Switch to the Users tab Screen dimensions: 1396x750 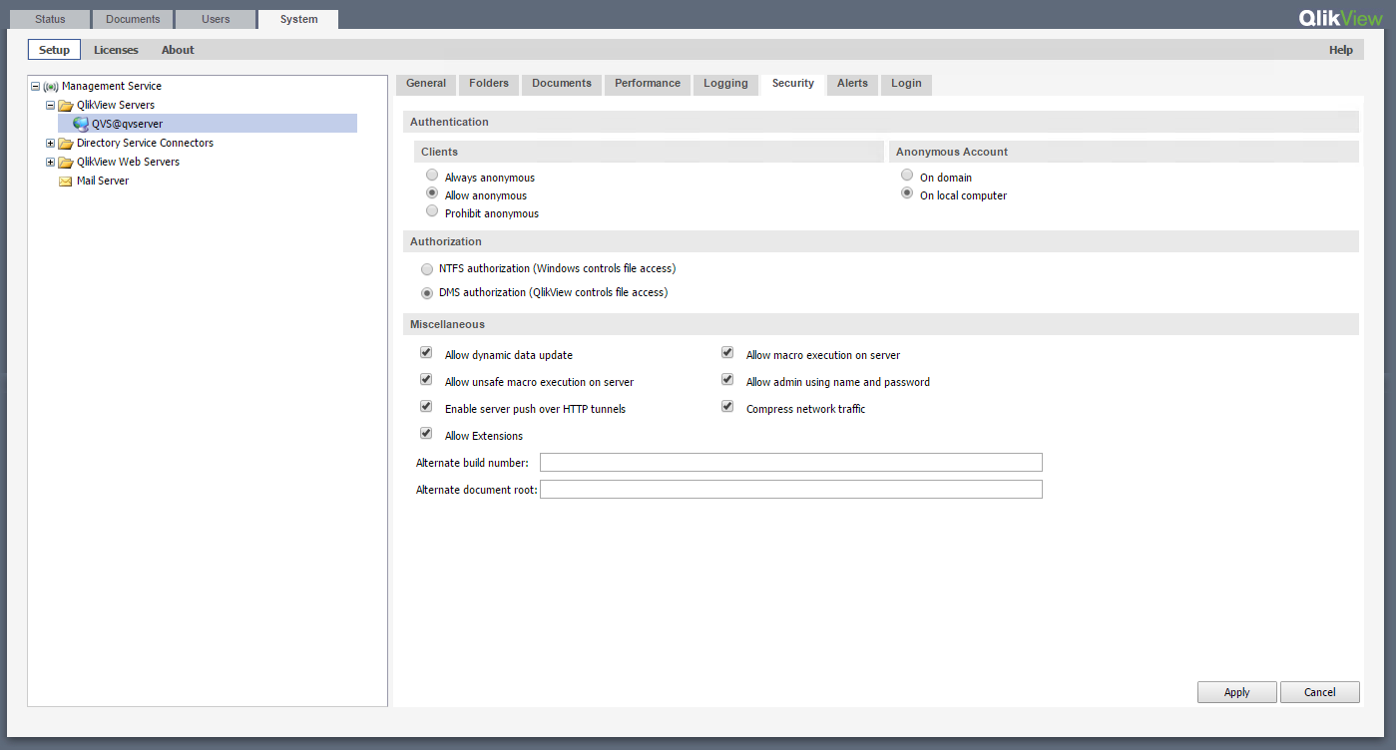tap(216, 19)
